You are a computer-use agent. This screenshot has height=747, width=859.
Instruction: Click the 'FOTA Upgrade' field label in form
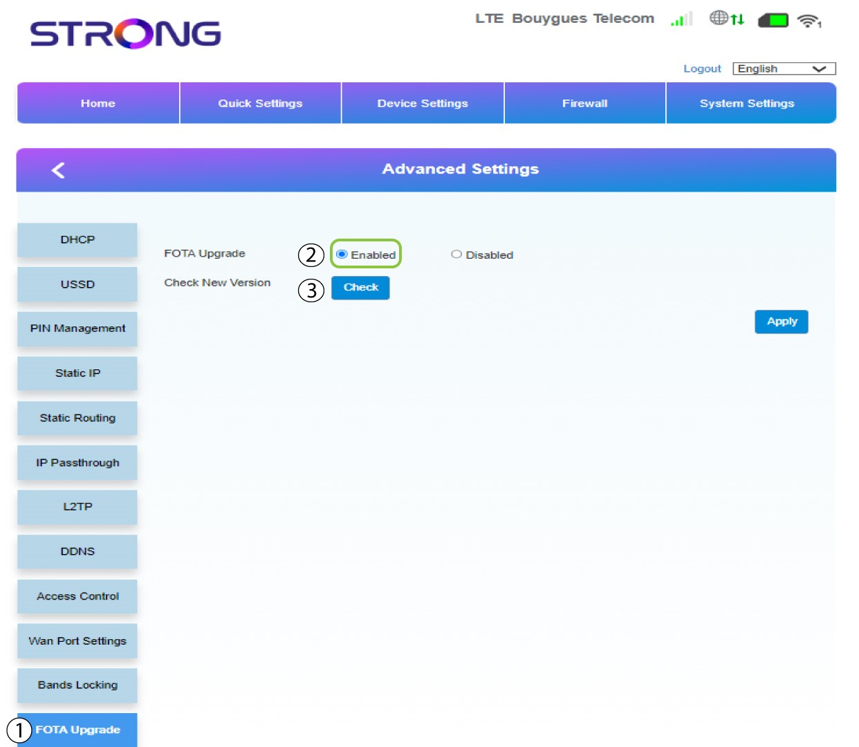click(x=205, y=254)
